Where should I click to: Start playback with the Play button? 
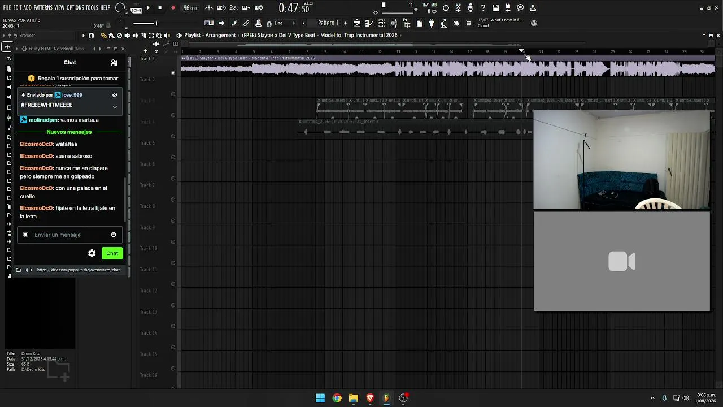point(148,8)
